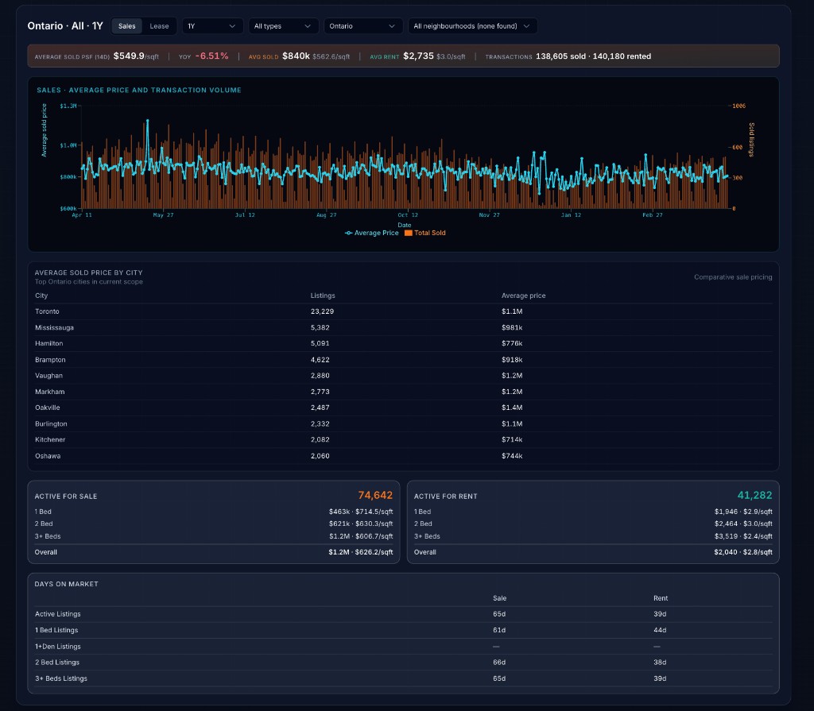Click the Markham city row

(x=403, y=392)
